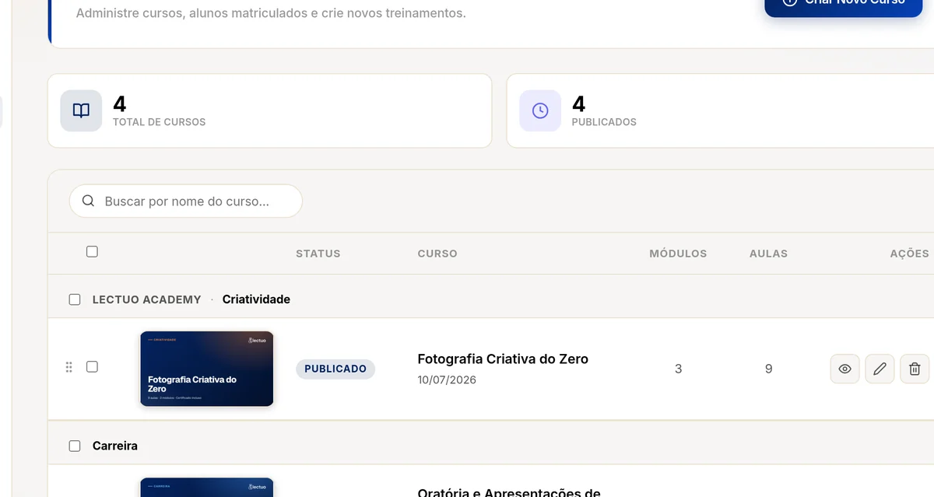Image resolution: width=934 pixels, height=497 pixels.
Task: Grab the drag handle of Fotografia Criativa row
Action: (68, 367)
